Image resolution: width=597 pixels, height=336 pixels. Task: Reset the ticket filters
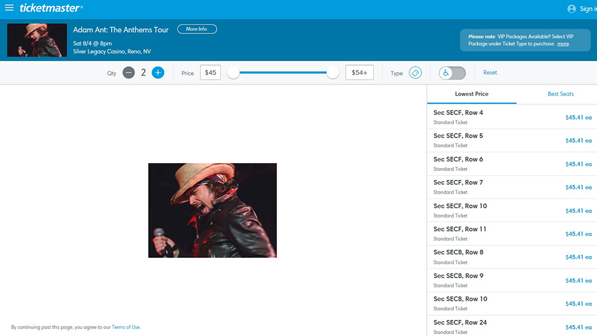(490, 73)
